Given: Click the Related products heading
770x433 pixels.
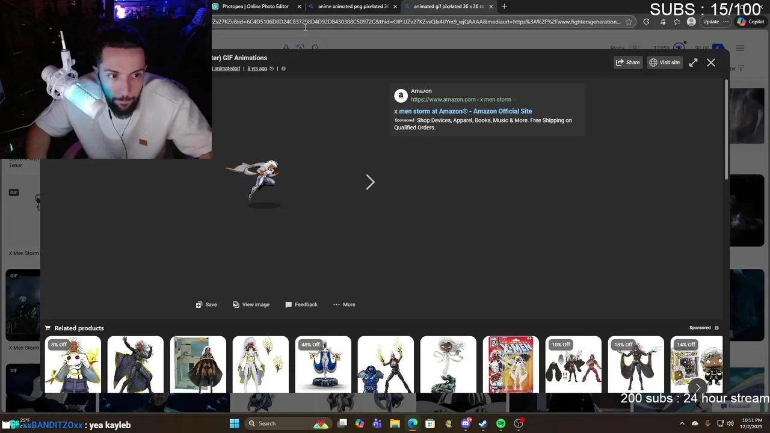Looking at the screenshot, I should click(x=79, y=328).
